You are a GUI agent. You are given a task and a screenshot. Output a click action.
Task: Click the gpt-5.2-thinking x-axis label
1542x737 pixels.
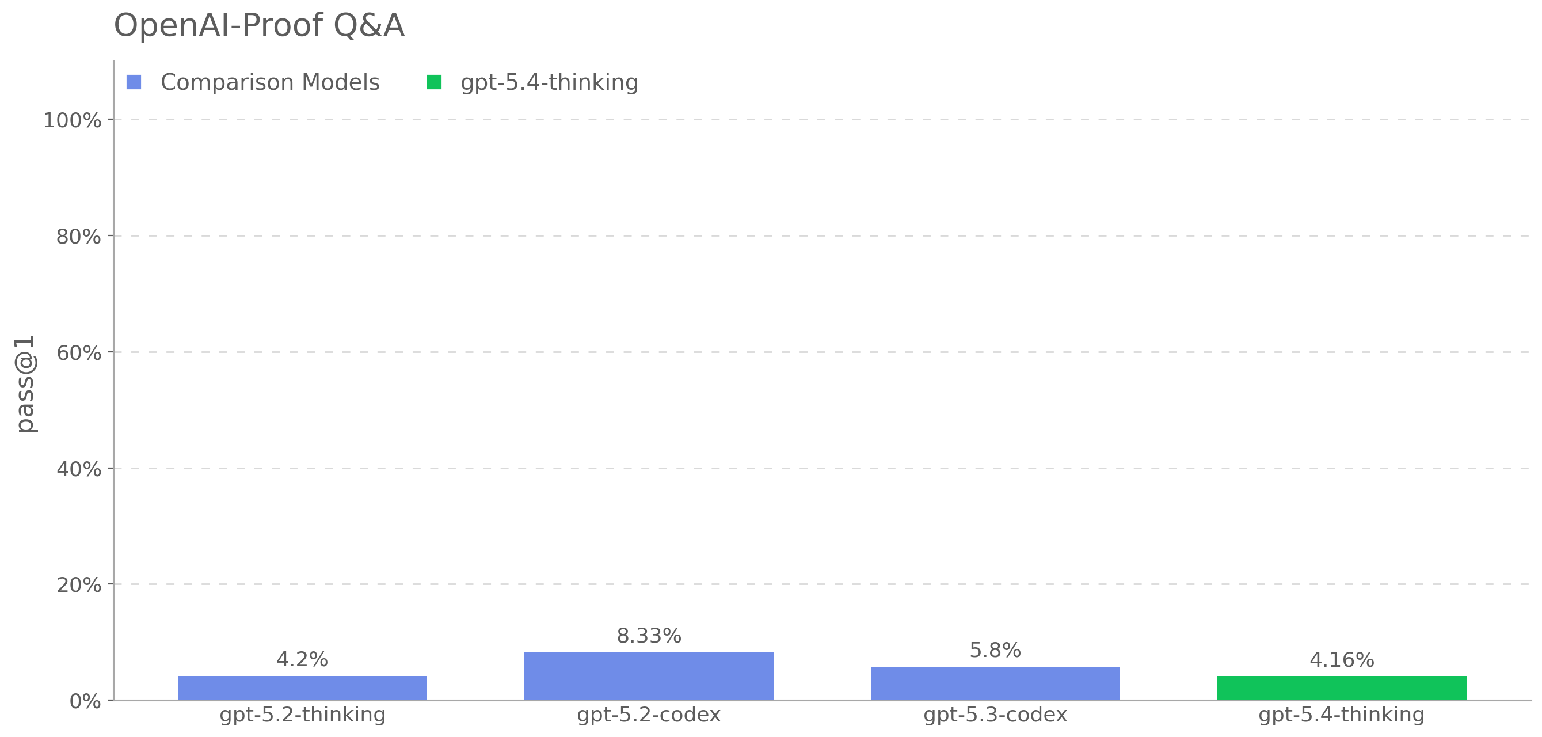(302, 715)
